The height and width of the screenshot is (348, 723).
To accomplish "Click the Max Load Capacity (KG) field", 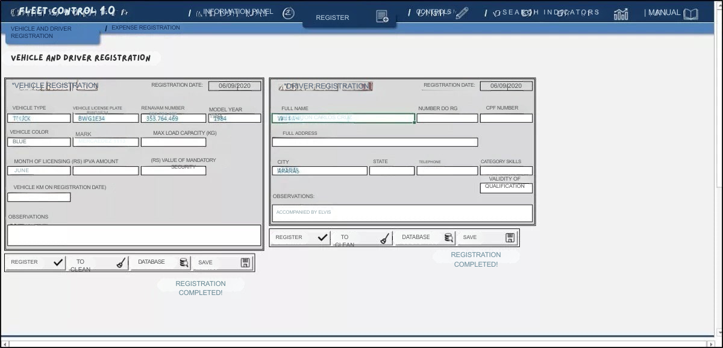I will pos(173,142).
